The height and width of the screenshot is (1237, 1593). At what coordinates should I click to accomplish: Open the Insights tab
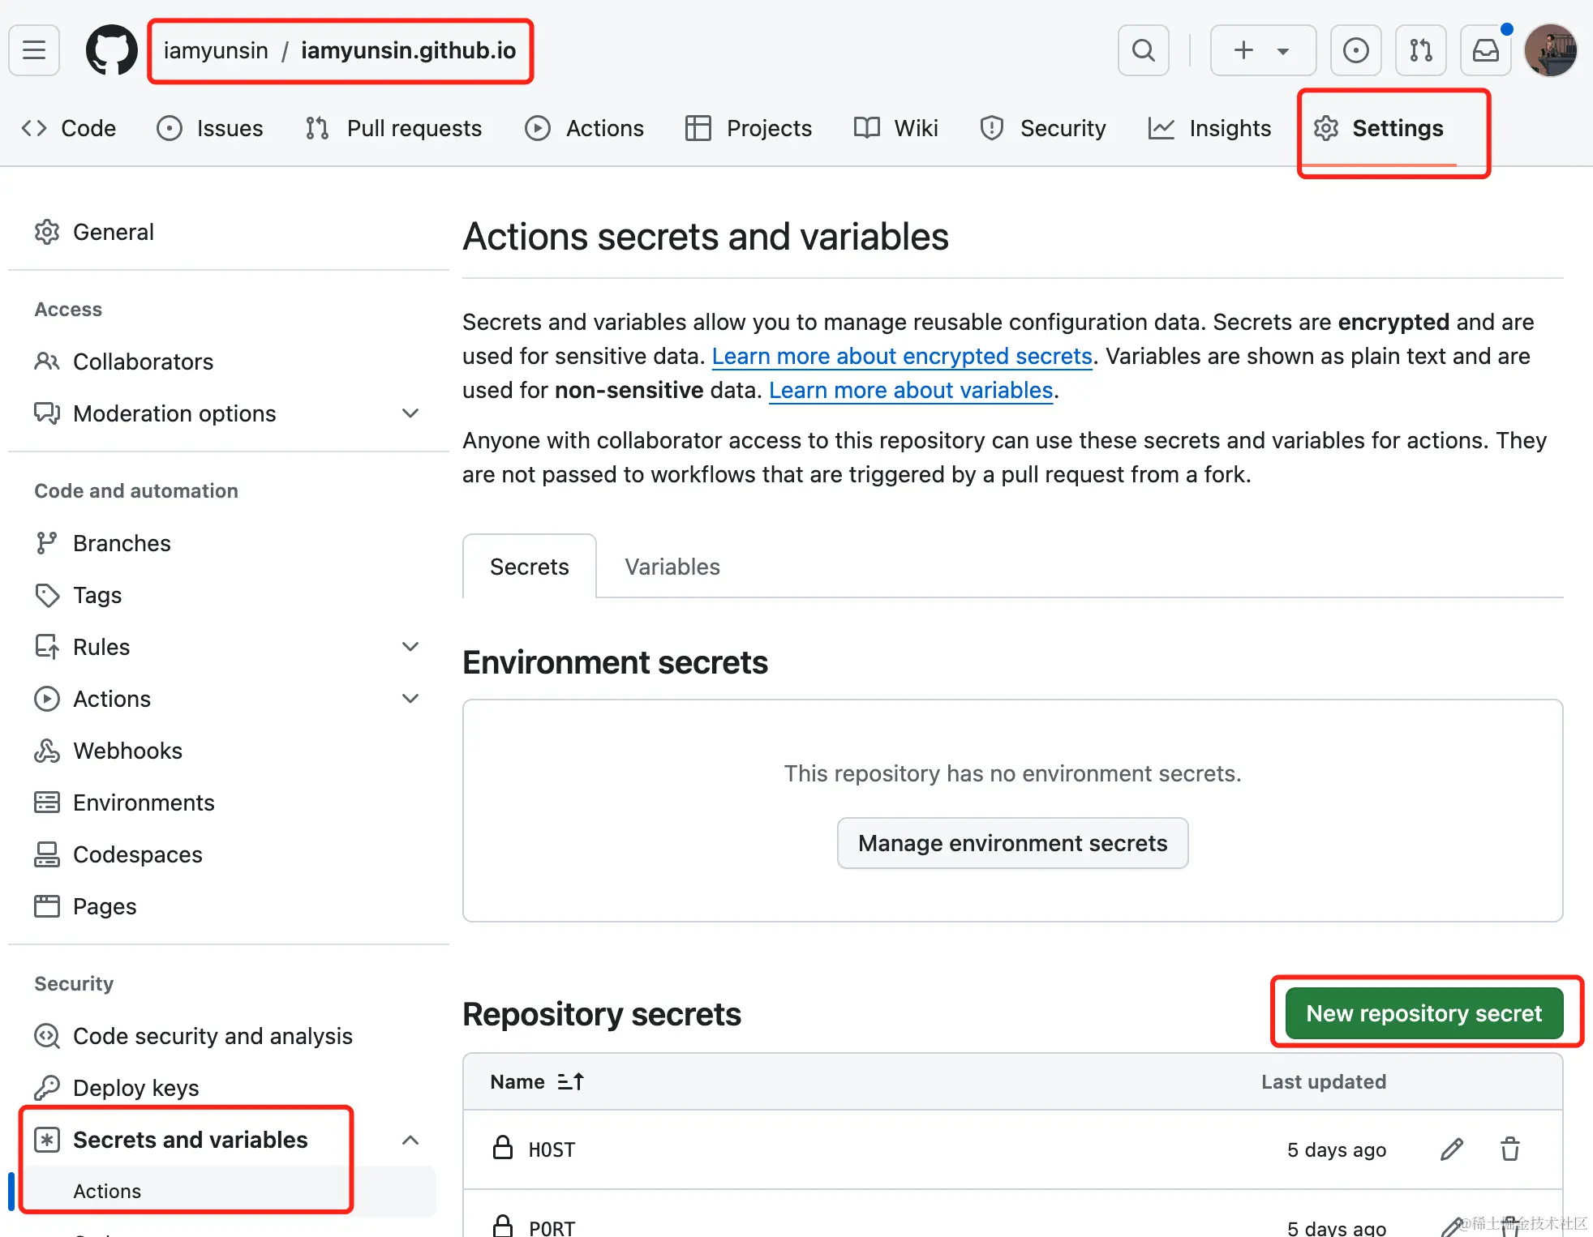pos(1209,128)
